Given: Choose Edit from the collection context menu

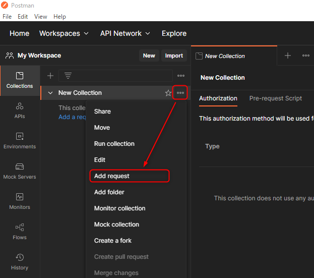Looking at the screenshot, I should pos(99,160).
